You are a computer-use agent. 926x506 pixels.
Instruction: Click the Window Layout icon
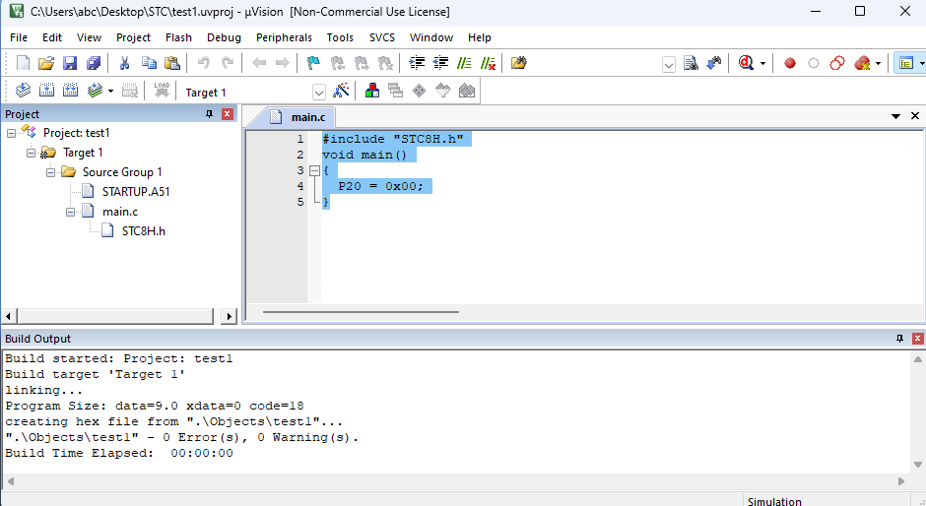[906, 63]
